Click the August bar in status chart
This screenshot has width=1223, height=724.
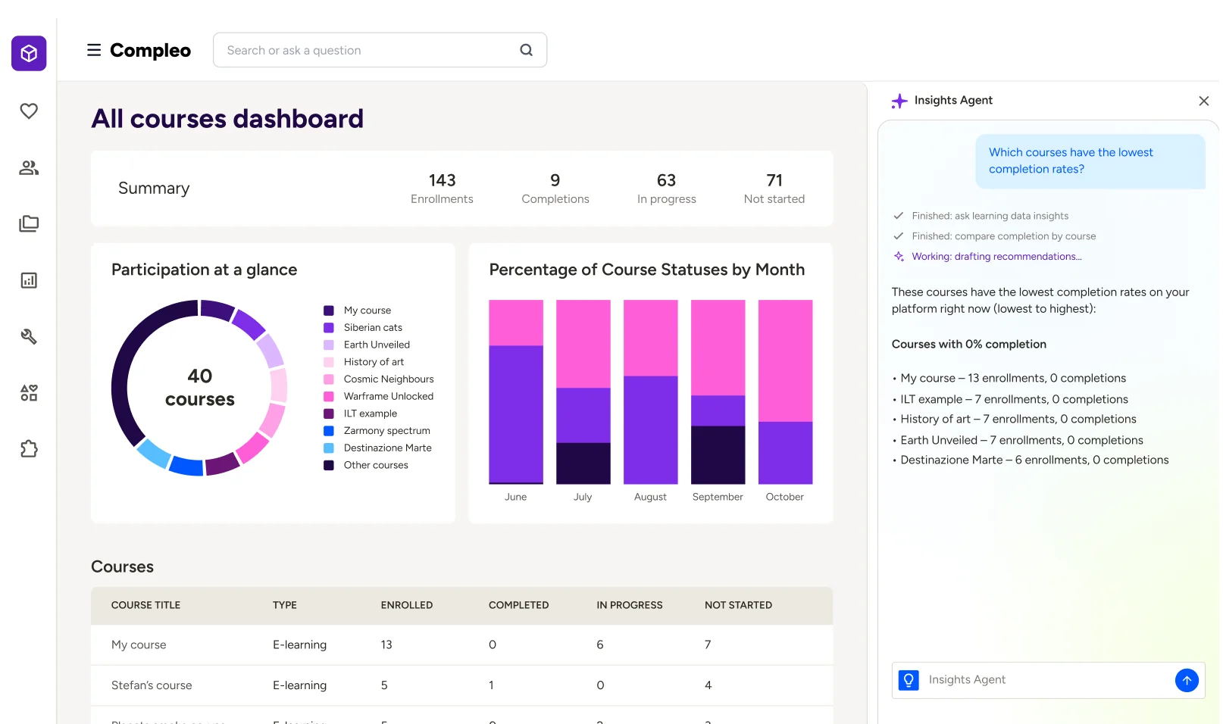coord(651,392)
